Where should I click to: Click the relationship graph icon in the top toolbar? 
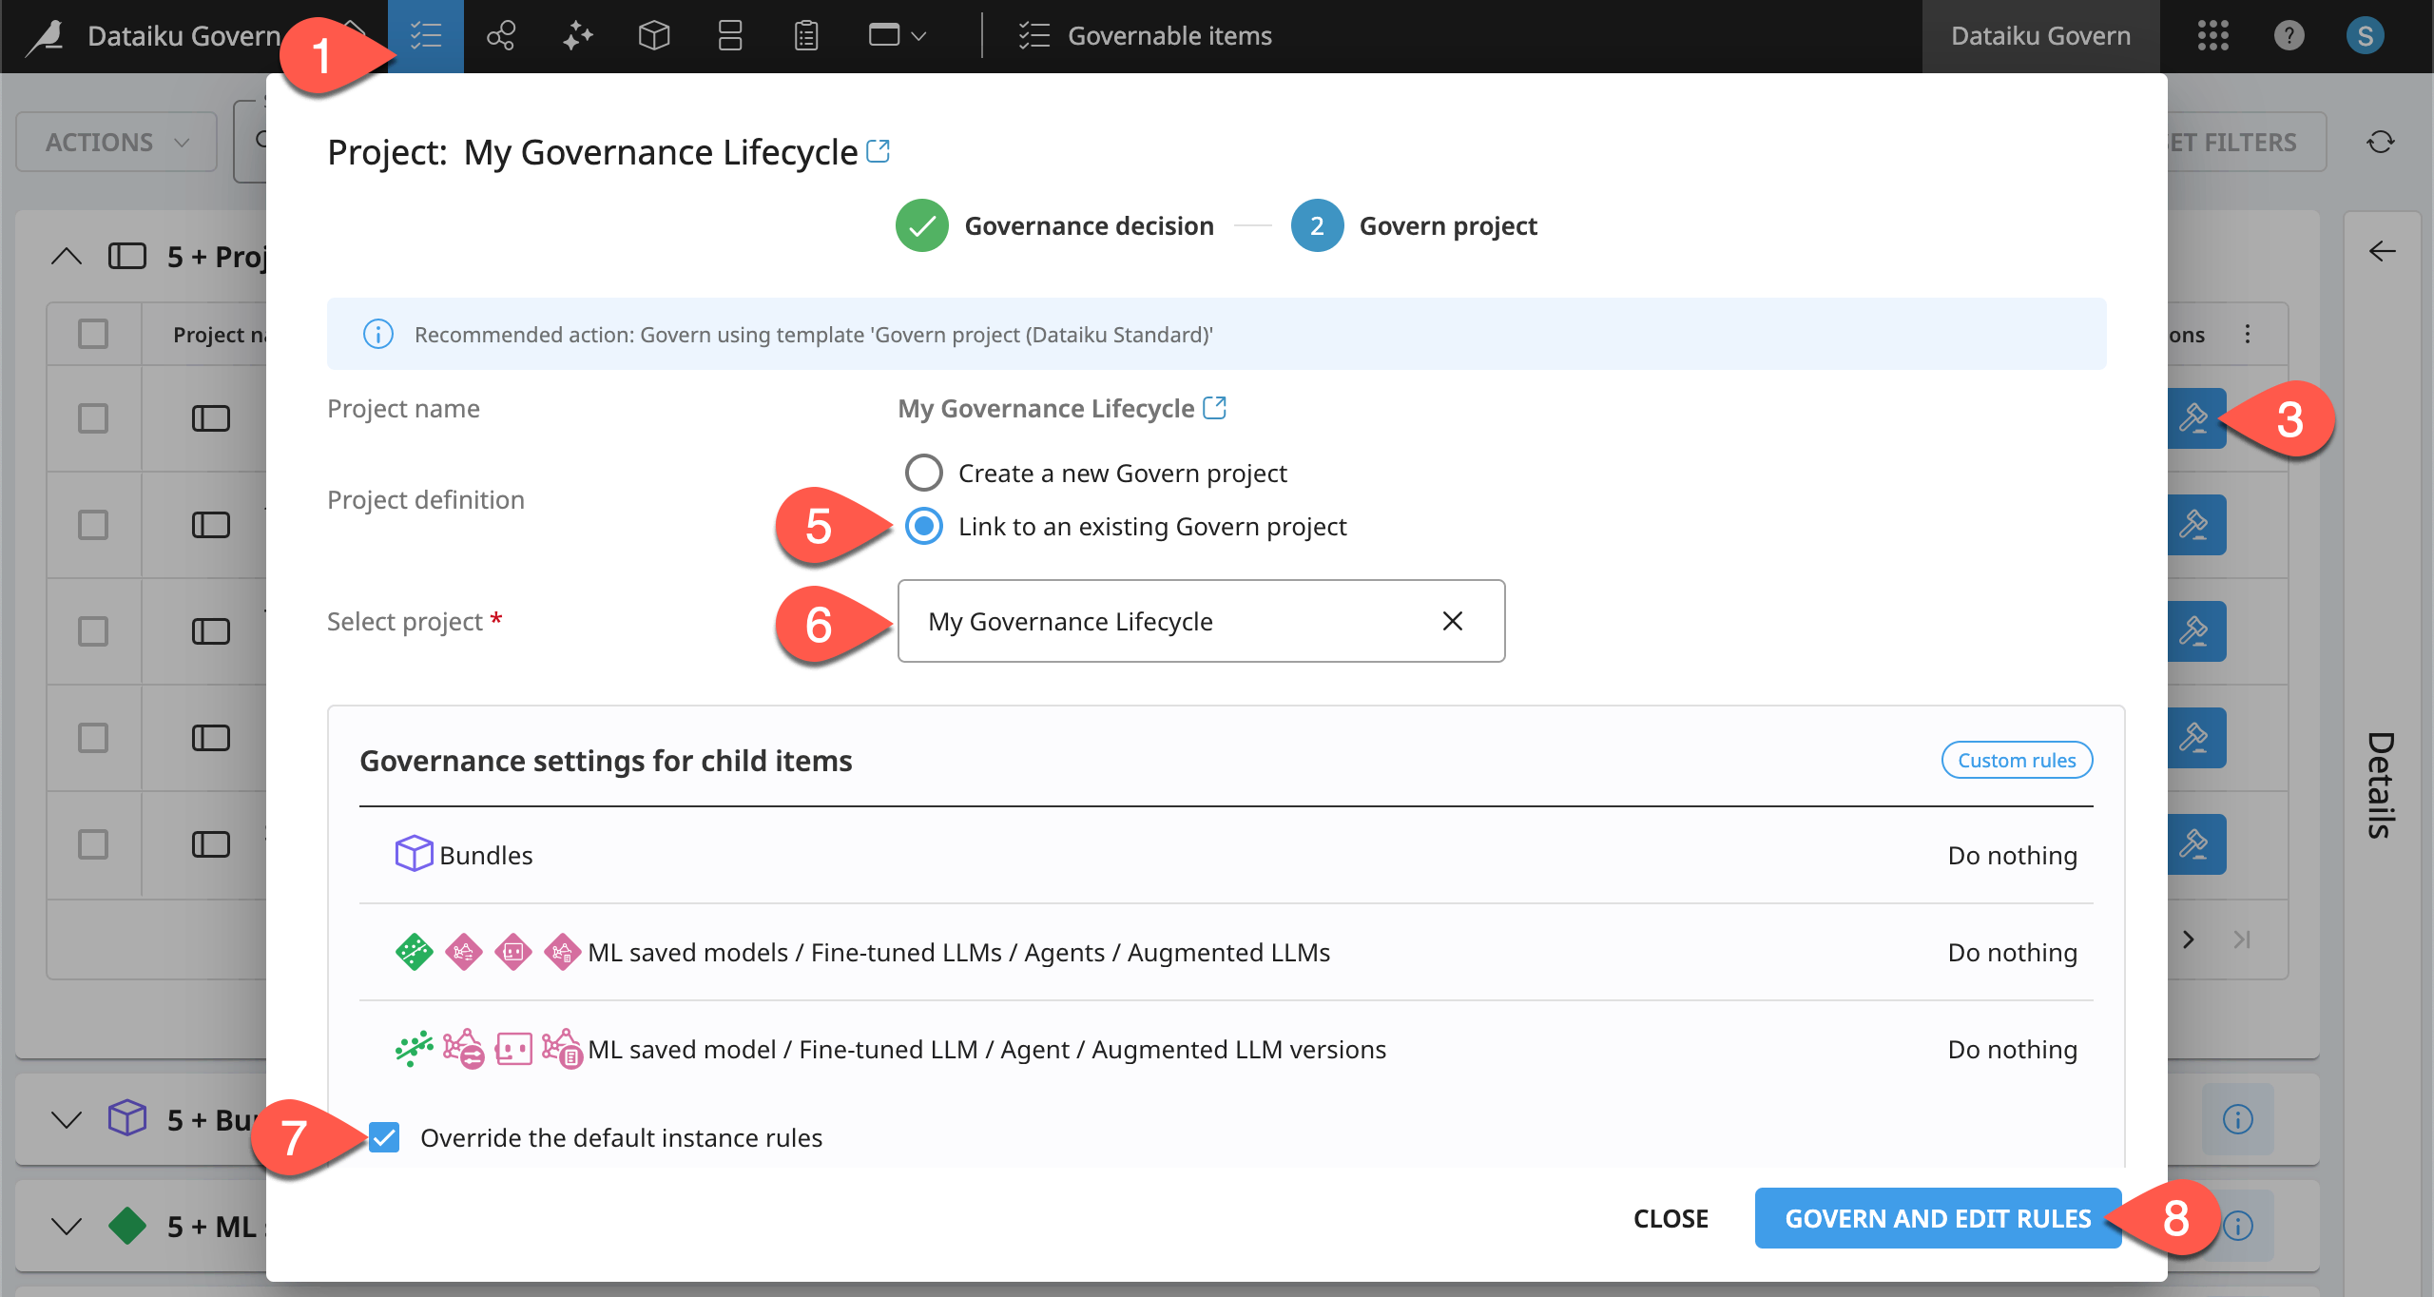pyautogui.click(x=501, y=35)
